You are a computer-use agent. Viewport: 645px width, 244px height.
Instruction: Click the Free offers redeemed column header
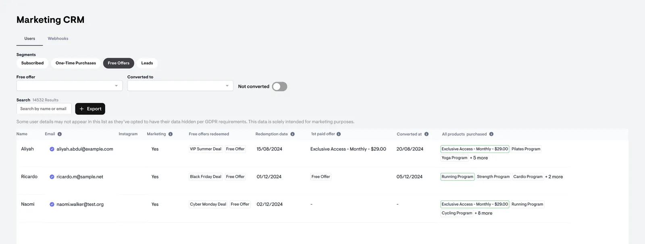pos(209,134)
